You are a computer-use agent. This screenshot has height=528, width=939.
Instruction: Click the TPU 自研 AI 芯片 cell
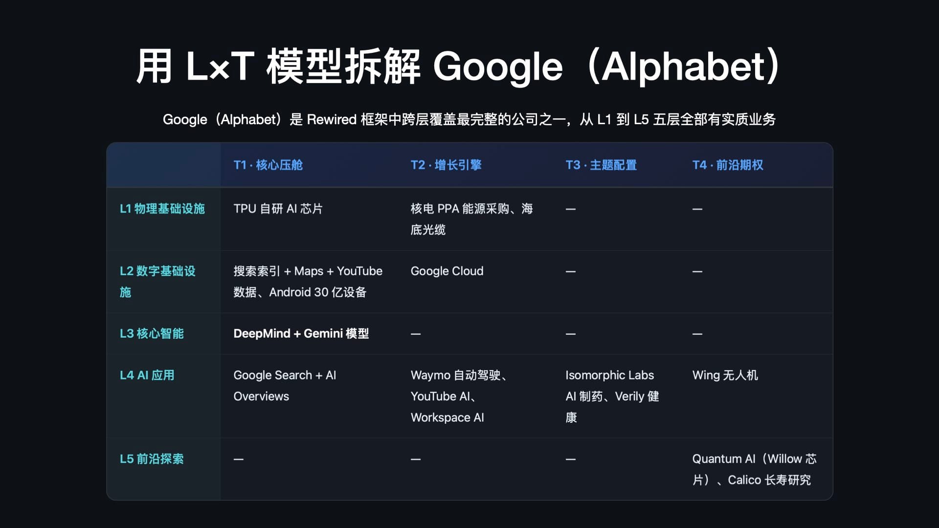click(278, 209)
